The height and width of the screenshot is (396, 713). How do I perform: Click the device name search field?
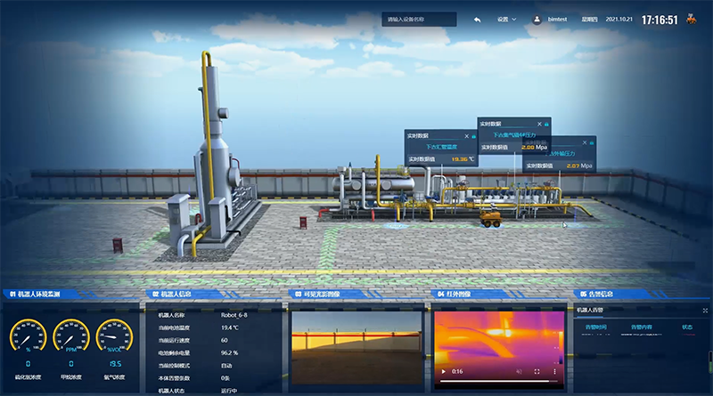pyautogui.click(x=419, y=20)
